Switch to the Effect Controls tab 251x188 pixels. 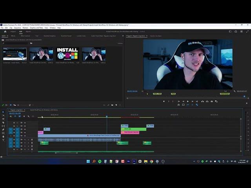click(25, 36)
